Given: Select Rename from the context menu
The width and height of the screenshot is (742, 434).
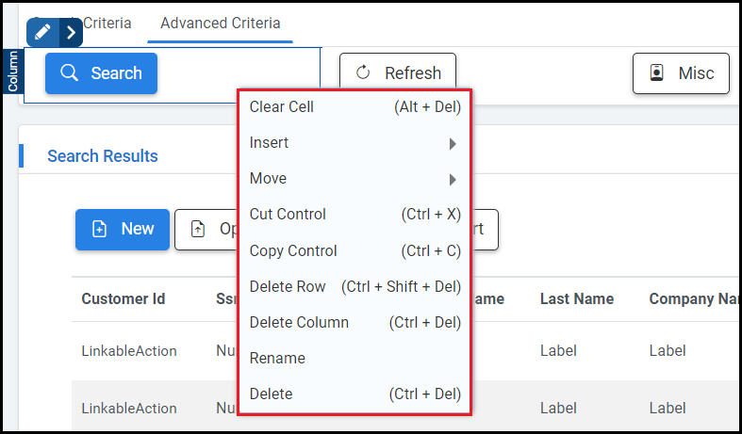Looking at the screenshot, I should [x=277, y=359].
